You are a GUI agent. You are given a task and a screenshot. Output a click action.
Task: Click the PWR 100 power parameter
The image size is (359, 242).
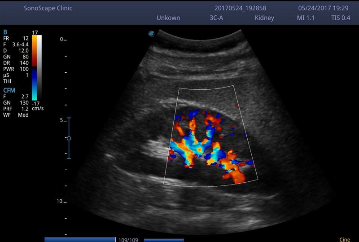coord(16,69)
